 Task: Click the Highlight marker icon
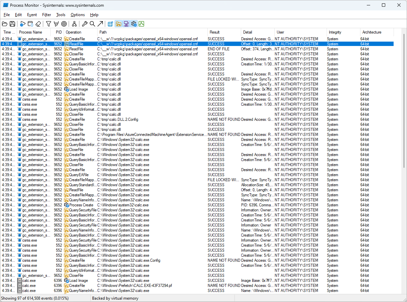(x=56, y=24)
